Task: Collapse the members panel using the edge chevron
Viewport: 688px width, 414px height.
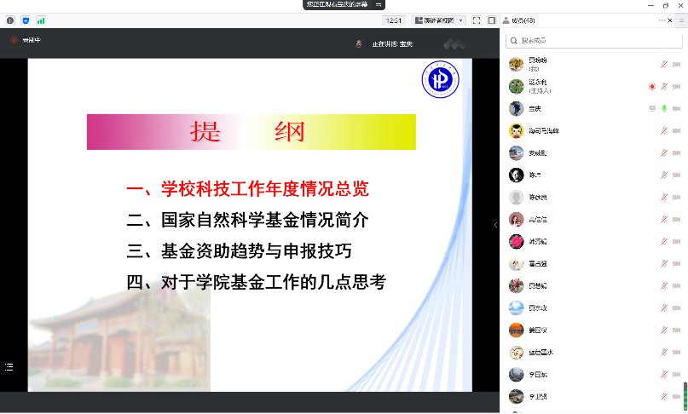Action: pos(495,225)
